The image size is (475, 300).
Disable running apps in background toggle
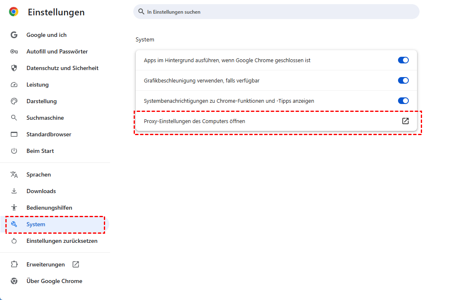pyautogui.click(x=403, y=60)
